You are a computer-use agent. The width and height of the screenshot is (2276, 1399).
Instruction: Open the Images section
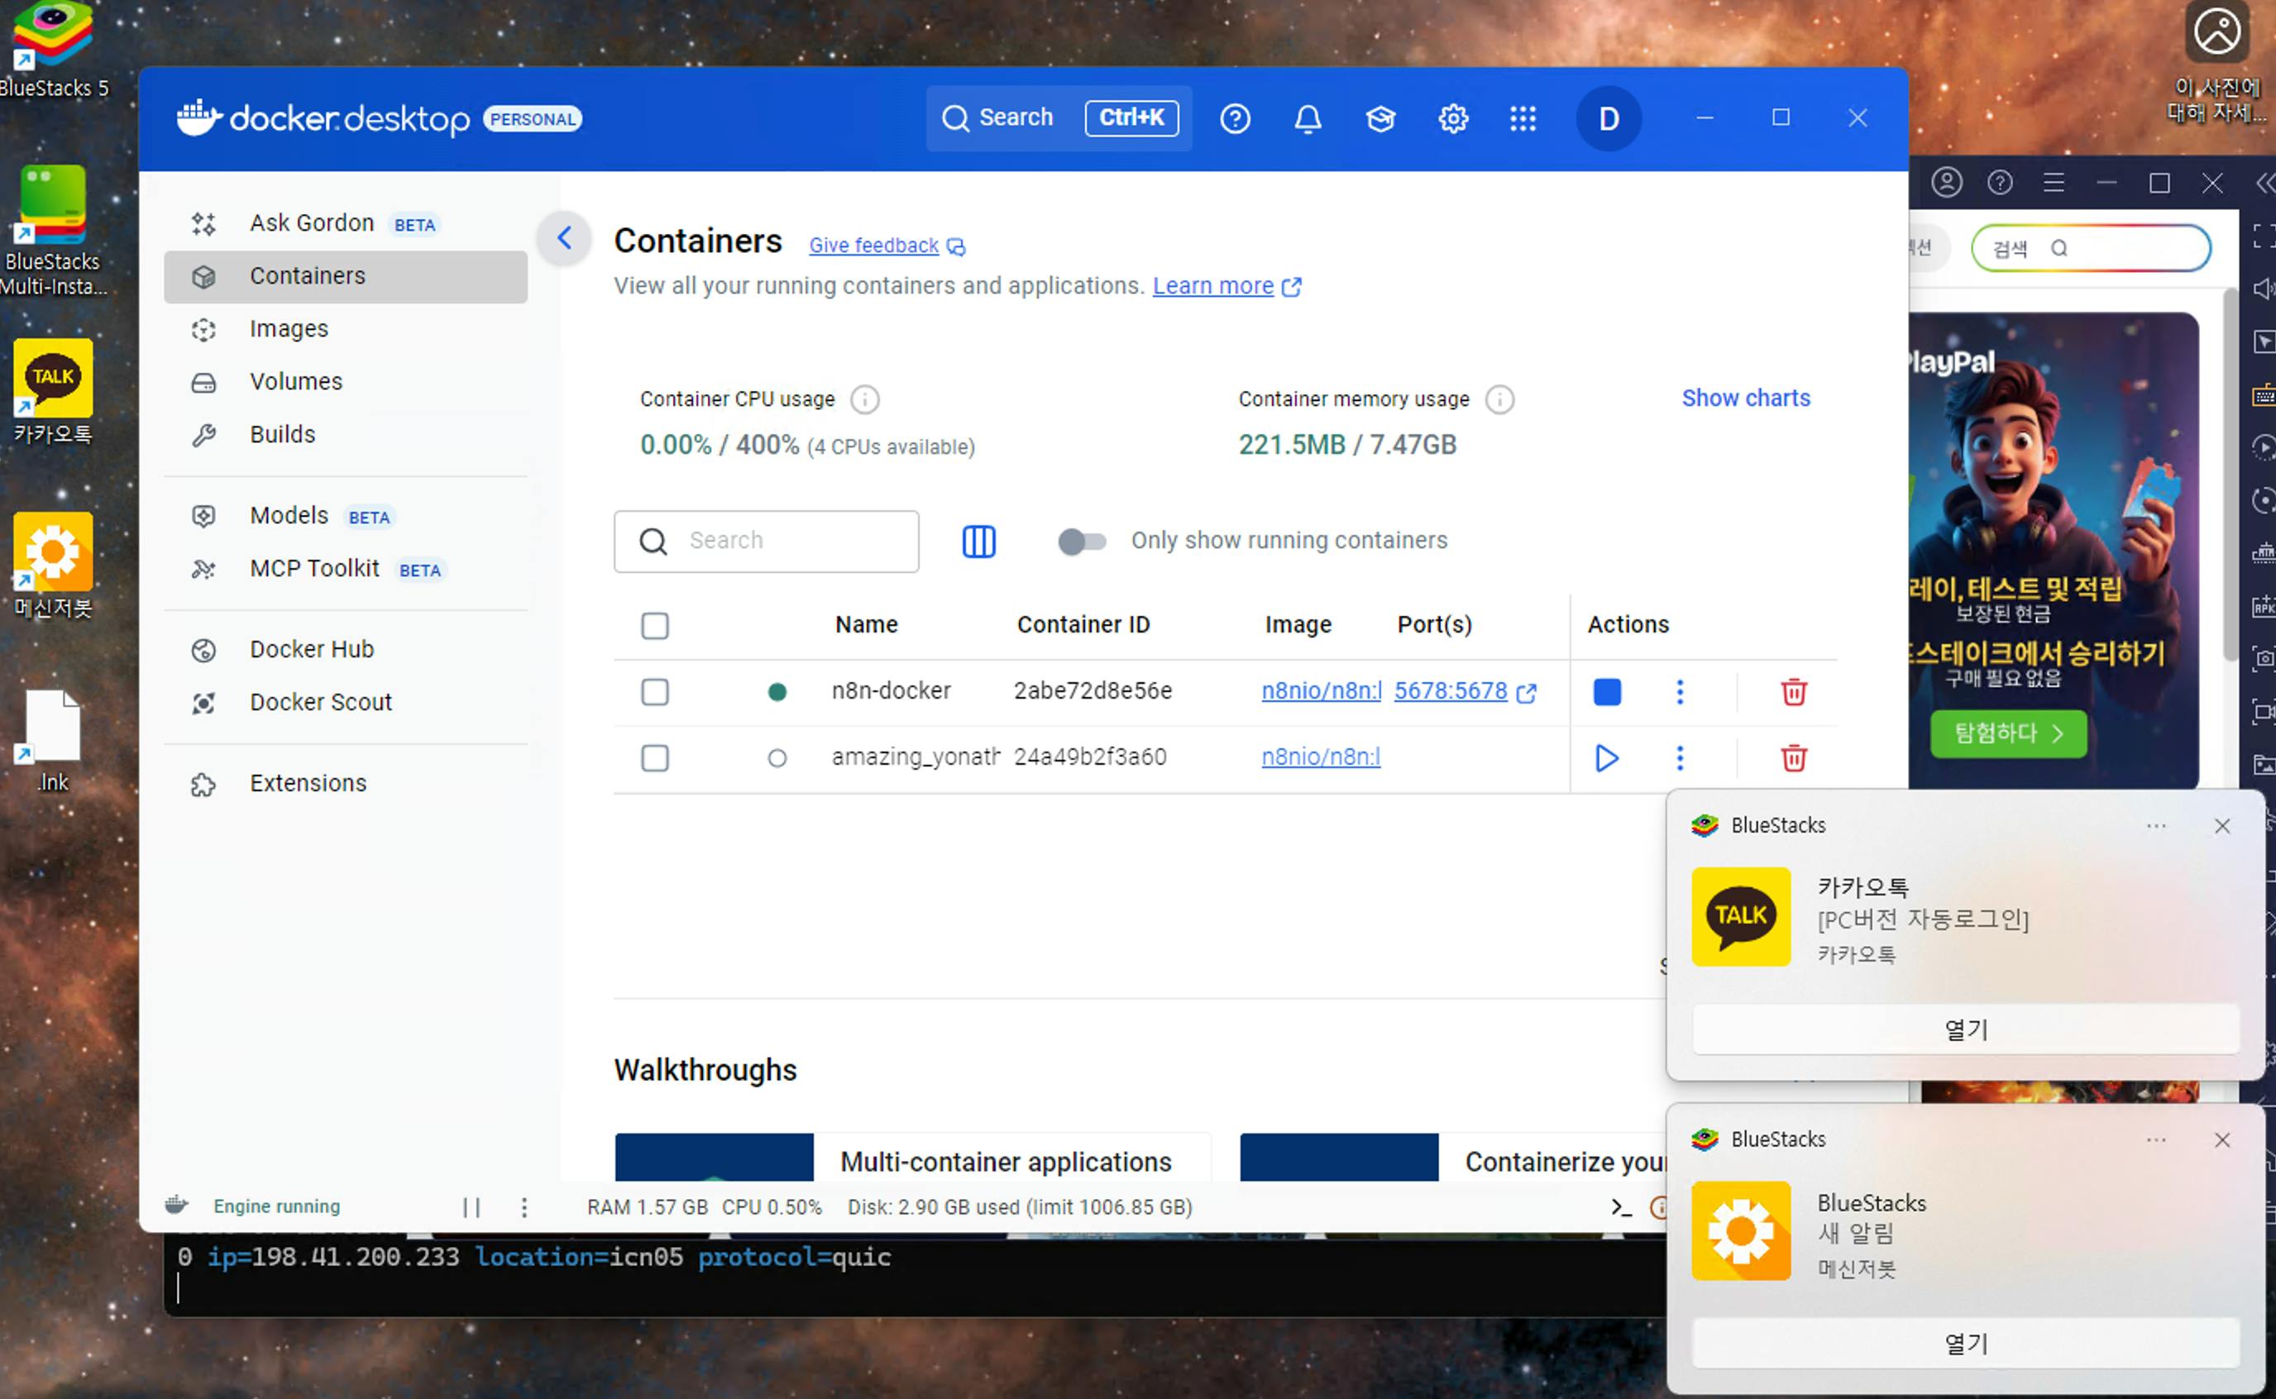[x=289, y=328]
